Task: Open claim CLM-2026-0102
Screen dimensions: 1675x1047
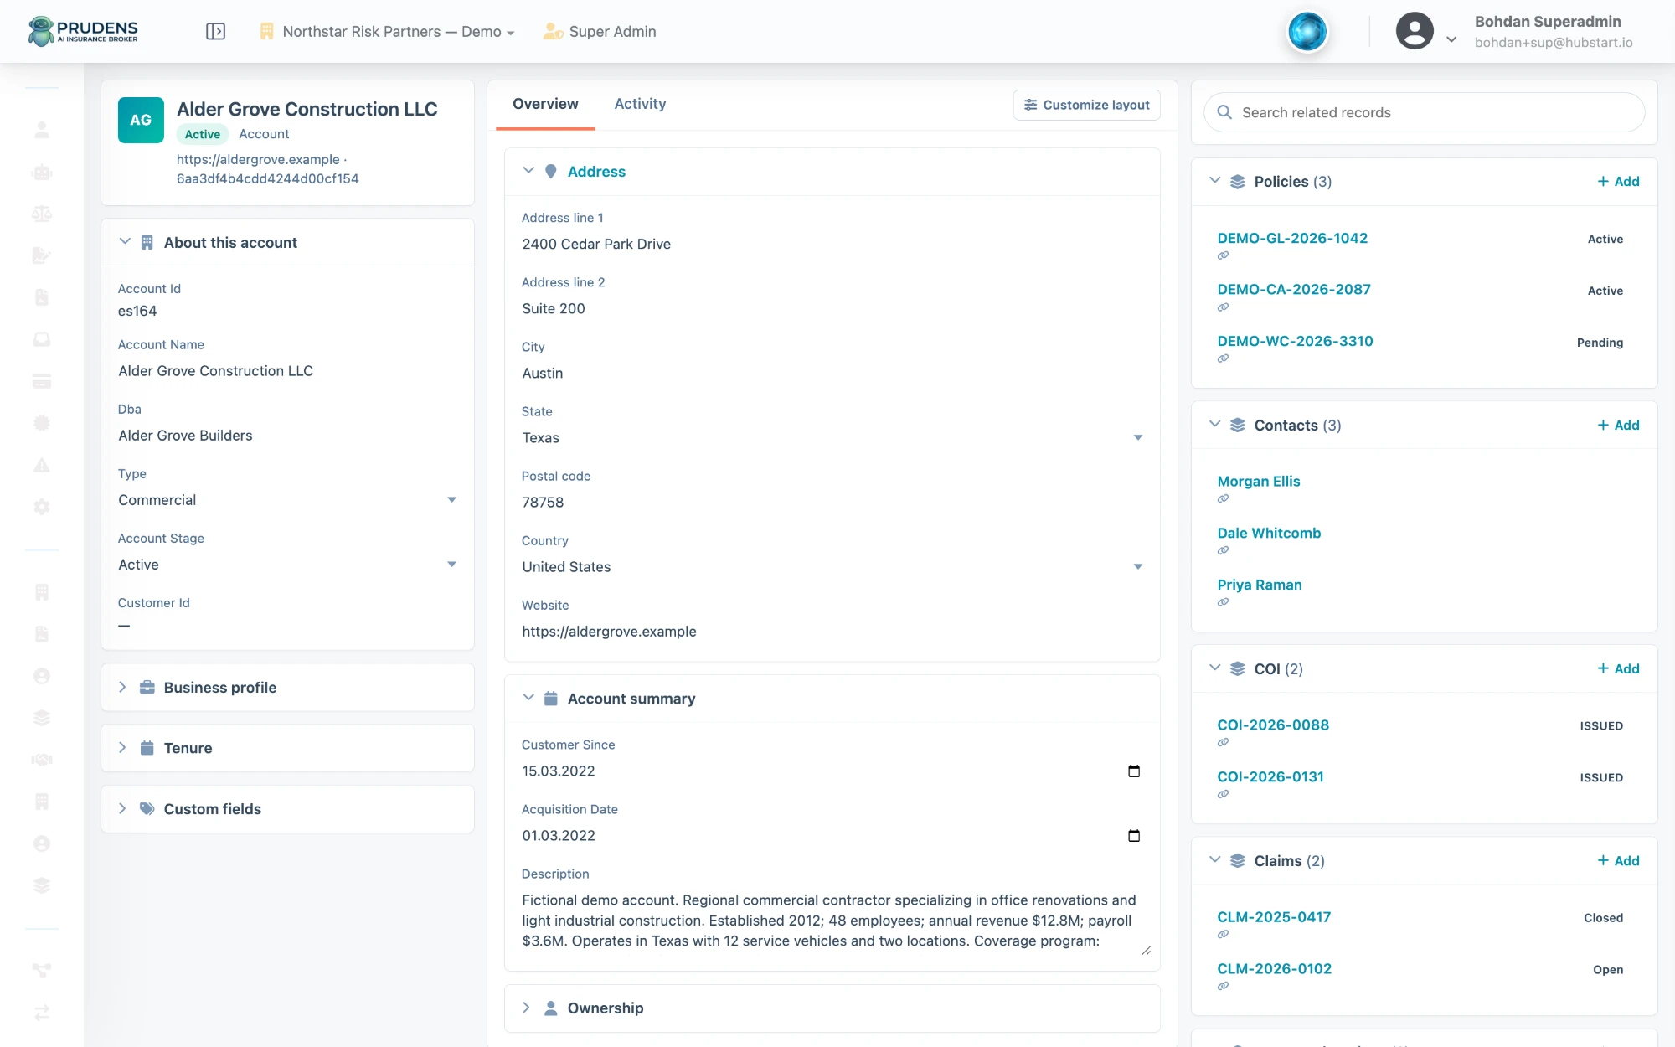Action: [1274, 969]
